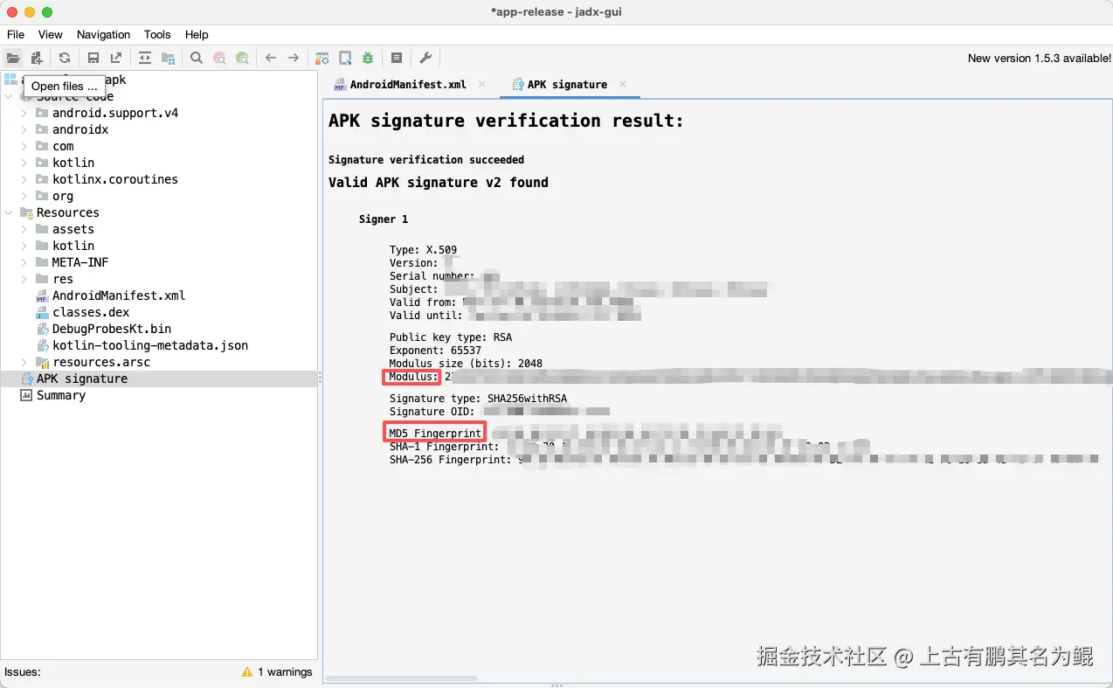Select the kotlinx.coroutines package label

pyautogui.click(x=115, y=179)
